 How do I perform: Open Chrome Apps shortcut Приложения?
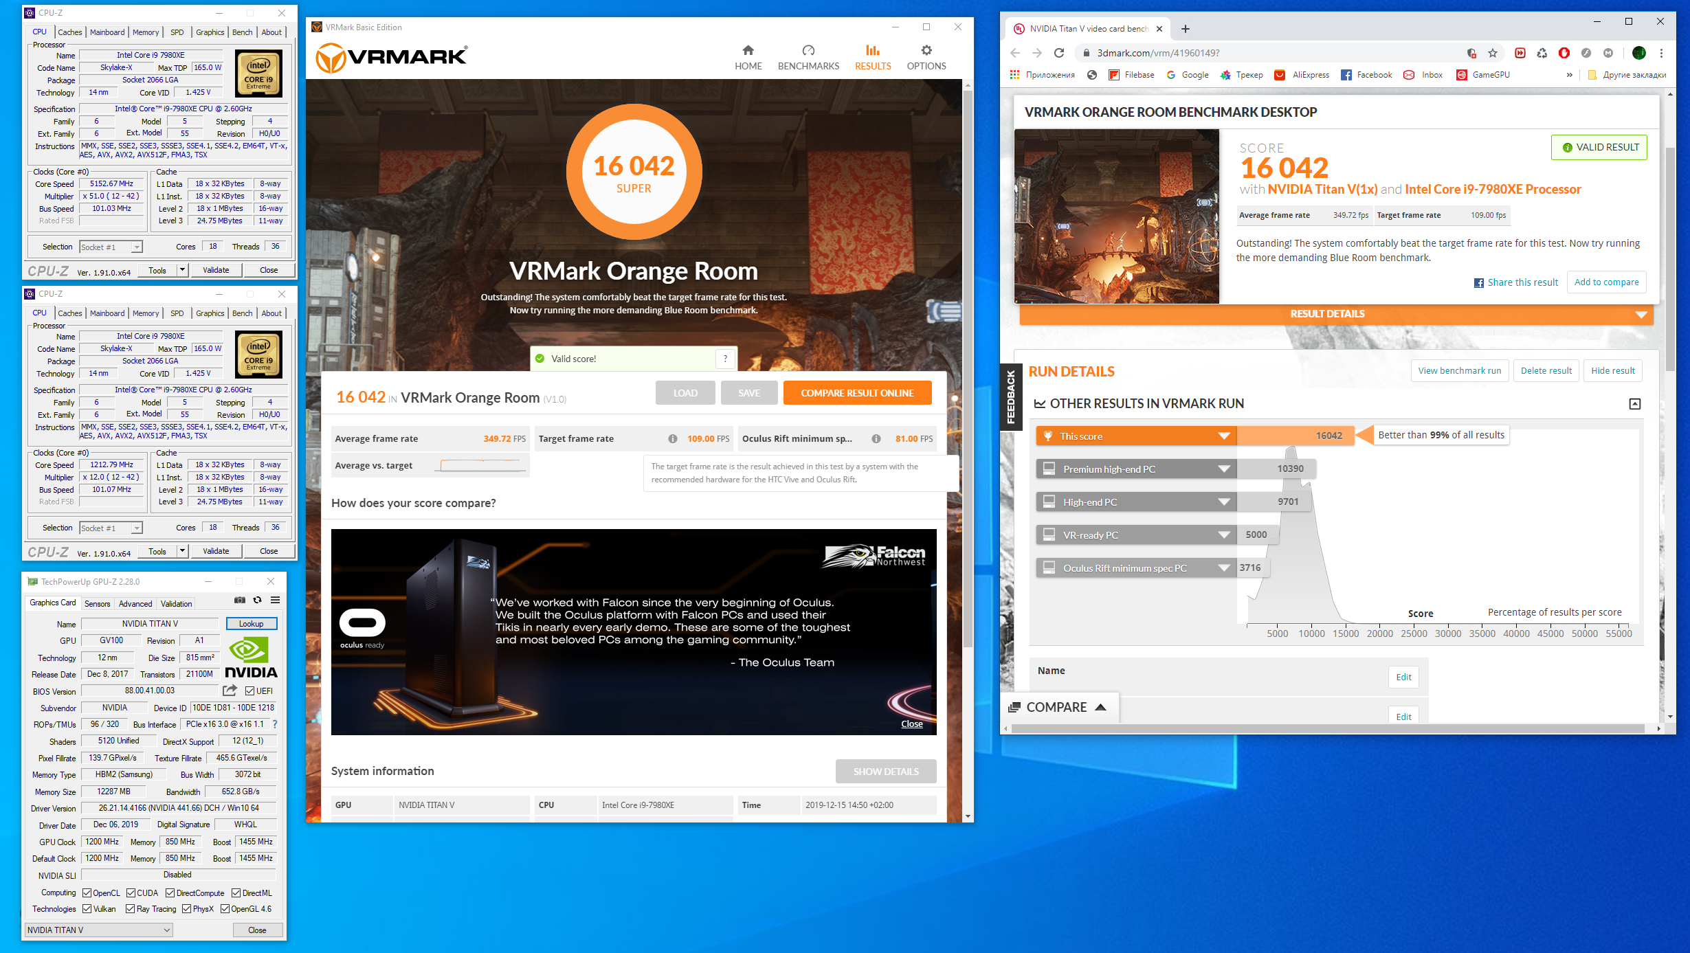pyautogui.click(x=1042, y=75)
